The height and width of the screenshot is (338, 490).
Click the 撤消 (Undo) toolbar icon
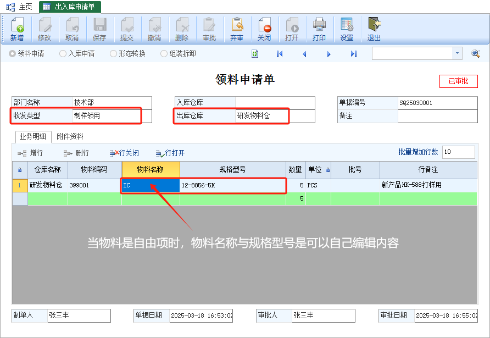[x=154, y=29]
